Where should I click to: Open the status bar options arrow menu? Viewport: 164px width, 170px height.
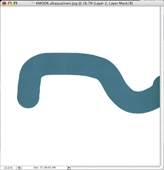pyautogui.click(x=69, y=168)
